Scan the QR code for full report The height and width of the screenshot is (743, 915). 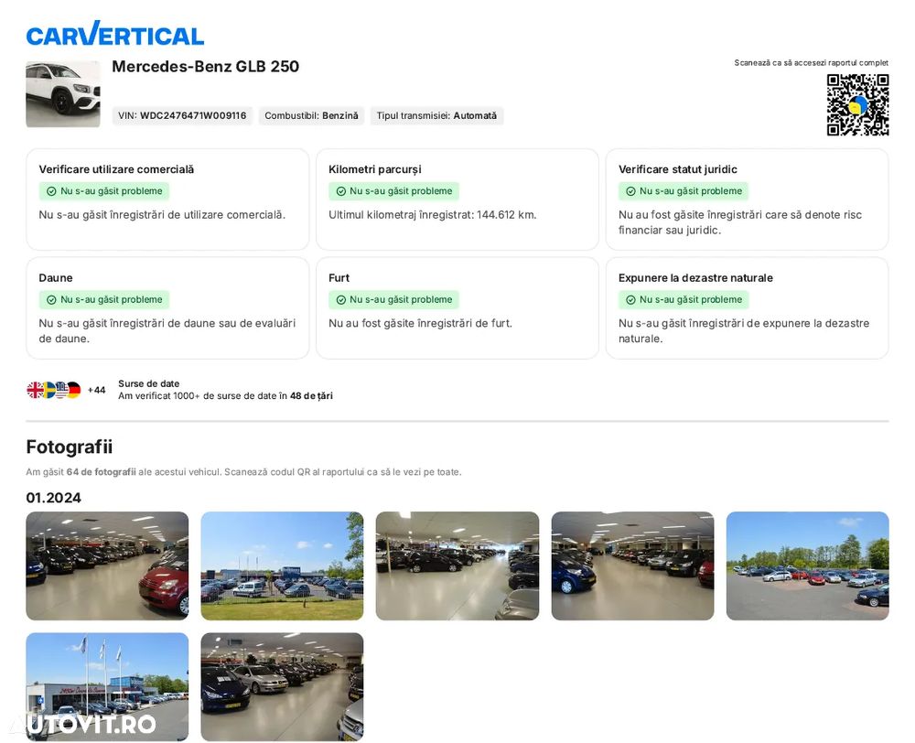coord(857,105)
